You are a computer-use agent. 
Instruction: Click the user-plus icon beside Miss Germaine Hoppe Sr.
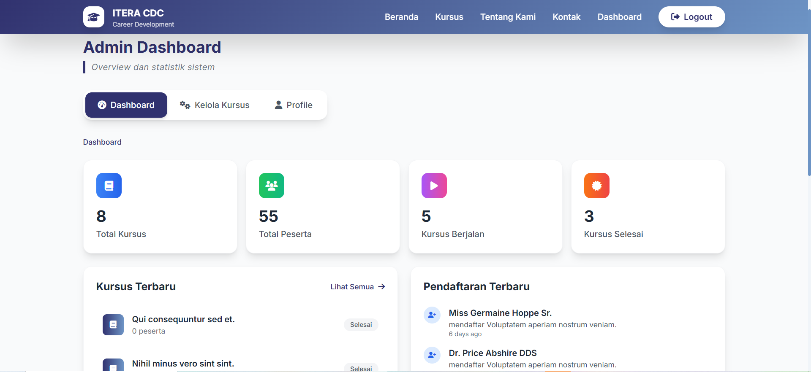432,315
